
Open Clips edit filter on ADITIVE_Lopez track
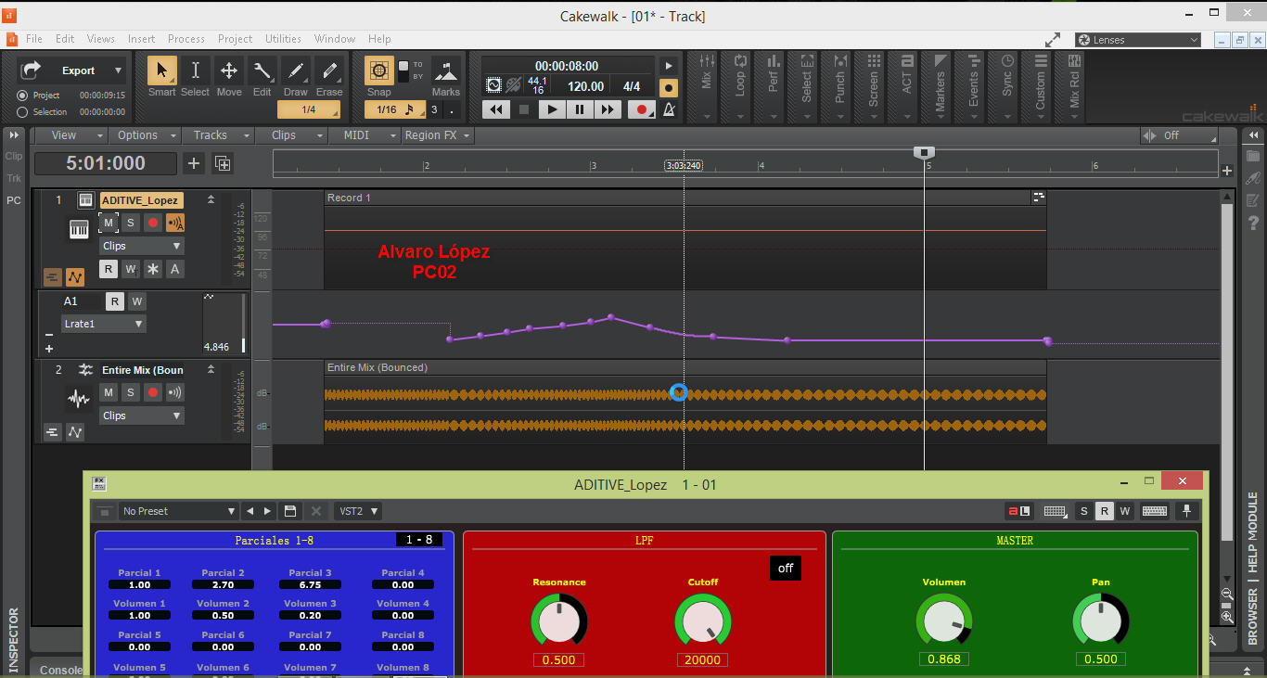click(142, 246)
